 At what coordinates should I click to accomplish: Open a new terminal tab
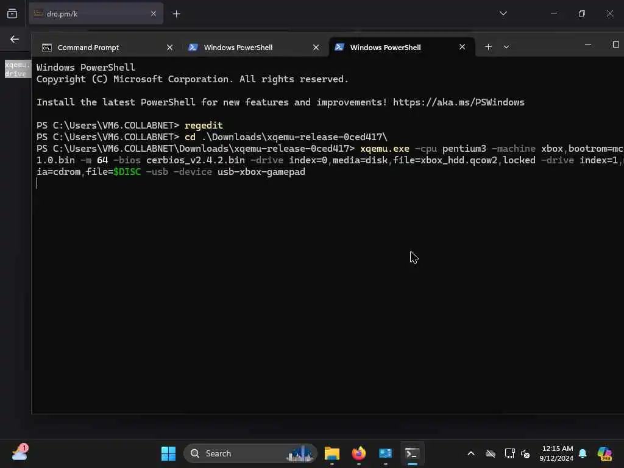488,47
